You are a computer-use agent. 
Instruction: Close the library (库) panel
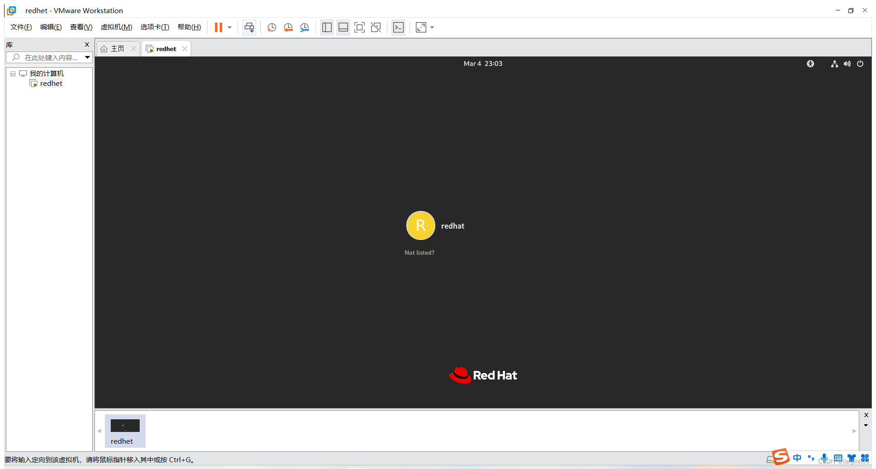click(87, 45)
